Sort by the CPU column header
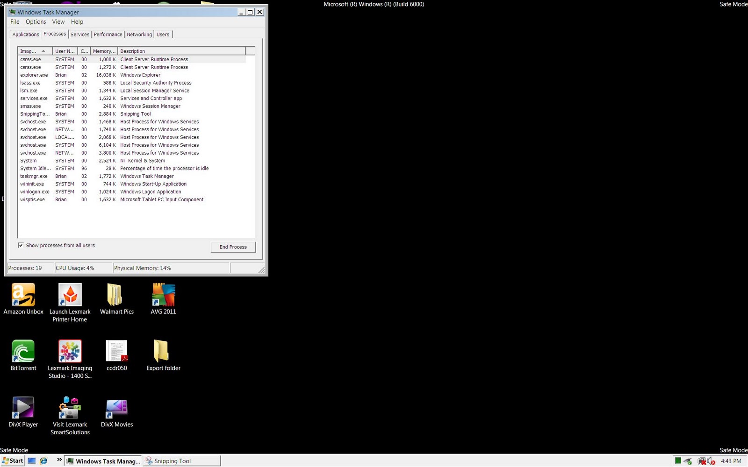 click(84, 51)
